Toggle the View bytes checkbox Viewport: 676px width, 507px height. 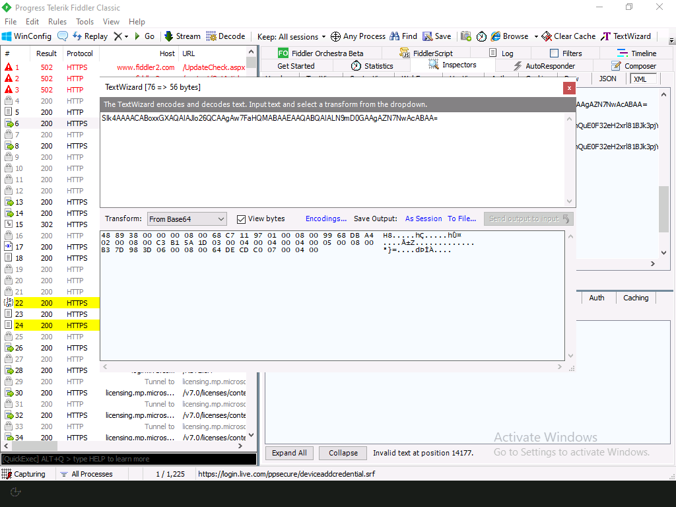point(241,219)
